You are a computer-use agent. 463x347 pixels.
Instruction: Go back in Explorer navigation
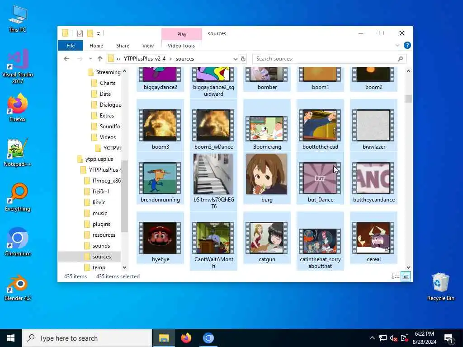66,59
